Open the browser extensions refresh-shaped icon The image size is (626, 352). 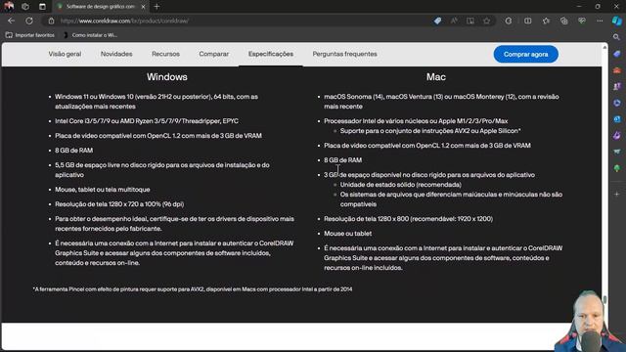(509, 21)
